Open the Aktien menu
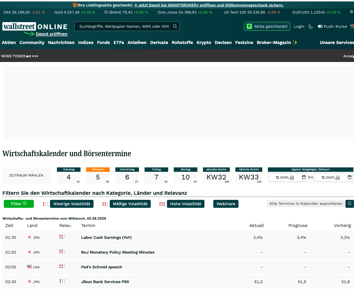Image resolution: width=354 pixels, height=289 pixels. pyautogui.click(x=9, y=43)
